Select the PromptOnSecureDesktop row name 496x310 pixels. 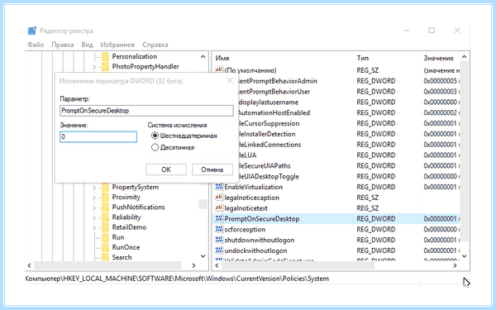(x=262, y=218)
